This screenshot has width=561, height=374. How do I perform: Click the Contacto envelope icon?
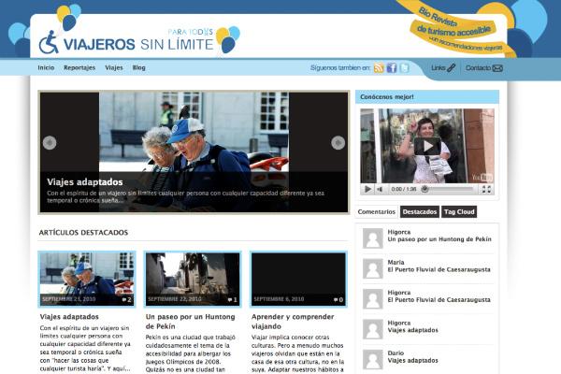(497, 68)
